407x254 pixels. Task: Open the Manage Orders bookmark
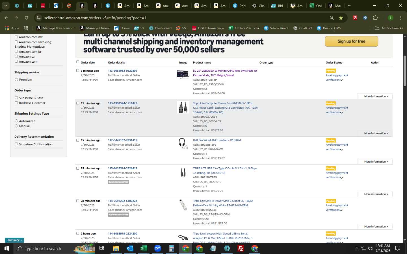[95, 28]
